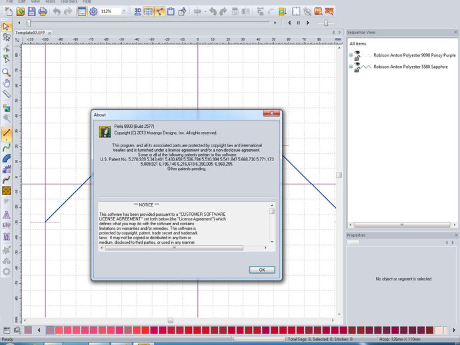
Task: Expand the Sapphire thread item
Action: pyautogui.click(x=351, y=67)
